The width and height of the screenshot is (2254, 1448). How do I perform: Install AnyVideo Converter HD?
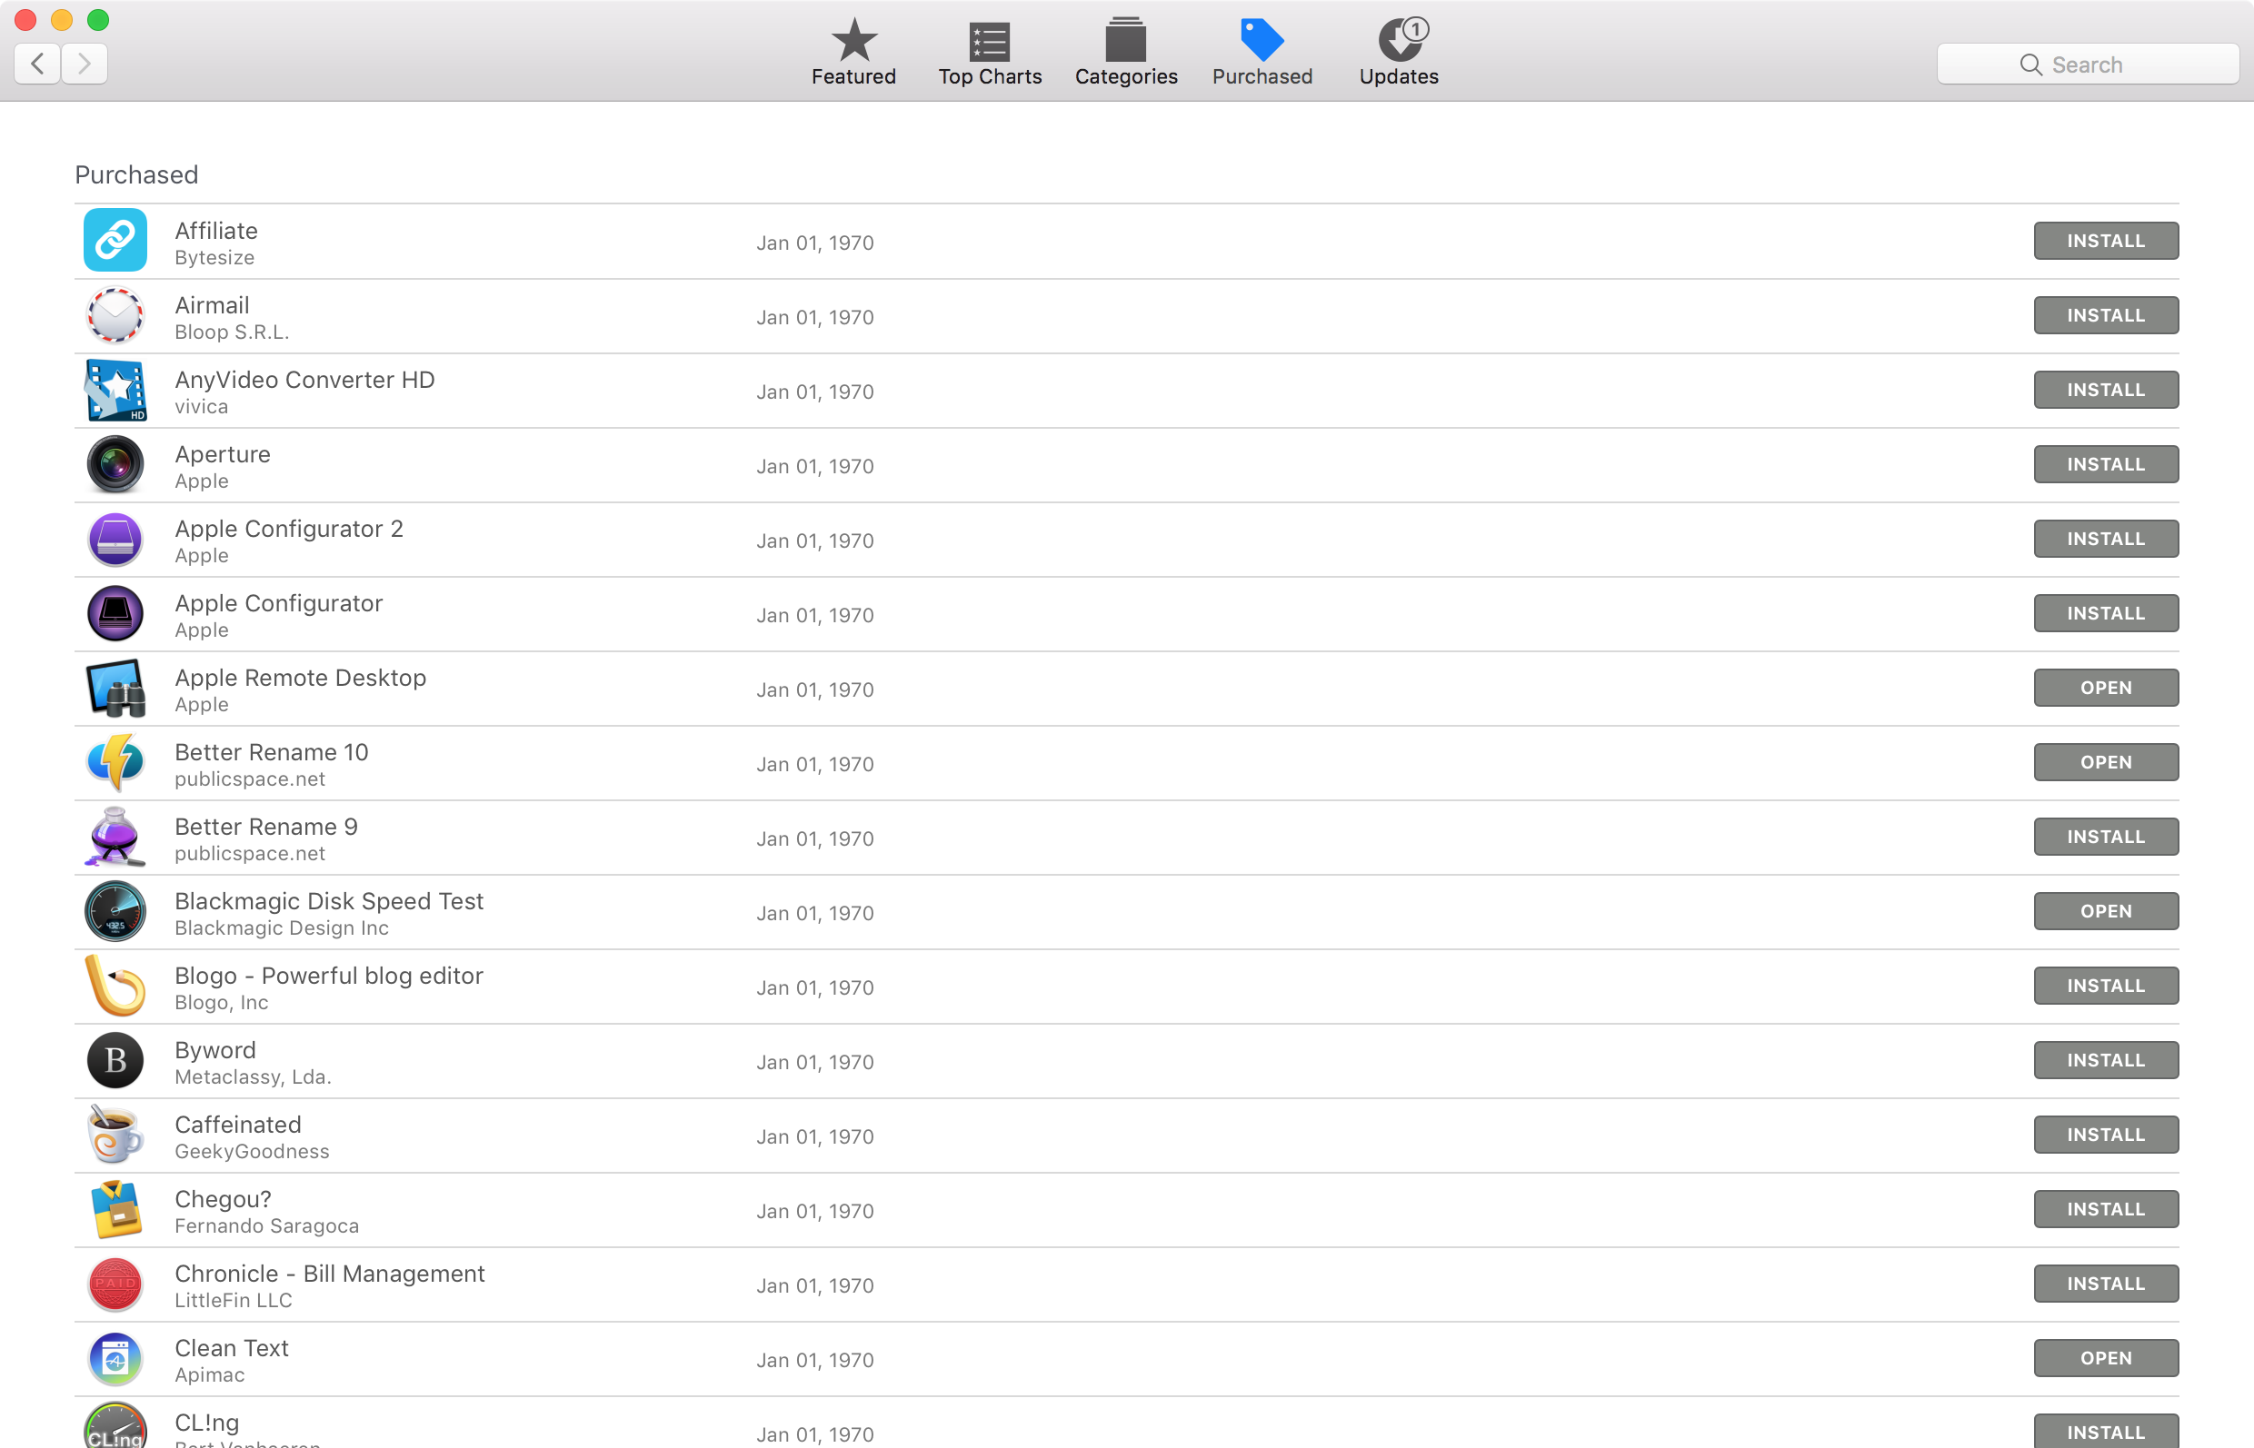point(2105,390)
